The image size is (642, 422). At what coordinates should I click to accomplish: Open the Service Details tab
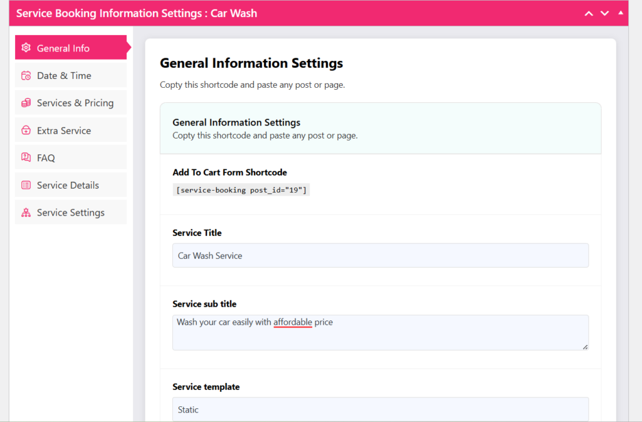71,185
